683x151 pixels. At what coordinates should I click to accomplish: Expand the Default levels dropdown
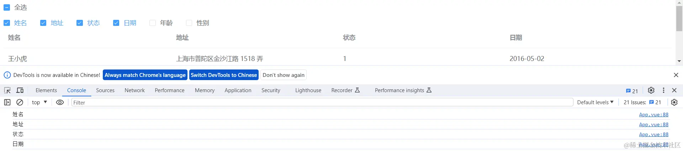tap(595, 102)
